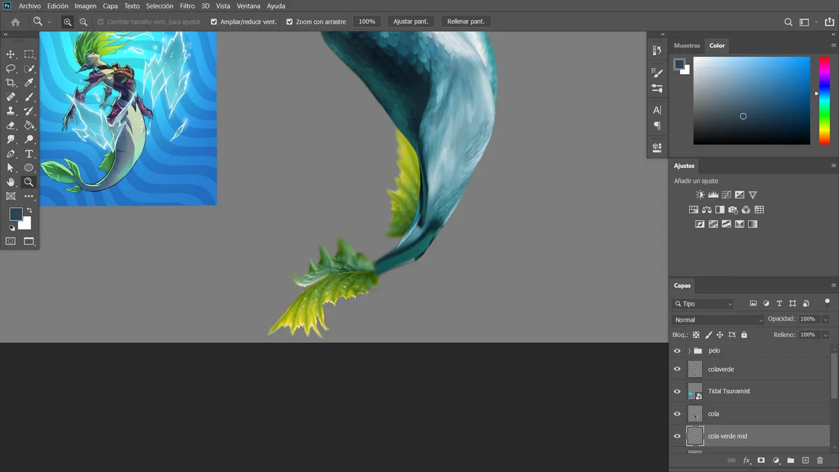Click the '100%' zoom button
The width and height of the screenshot is (839, 472).
[x=367, y=22]
